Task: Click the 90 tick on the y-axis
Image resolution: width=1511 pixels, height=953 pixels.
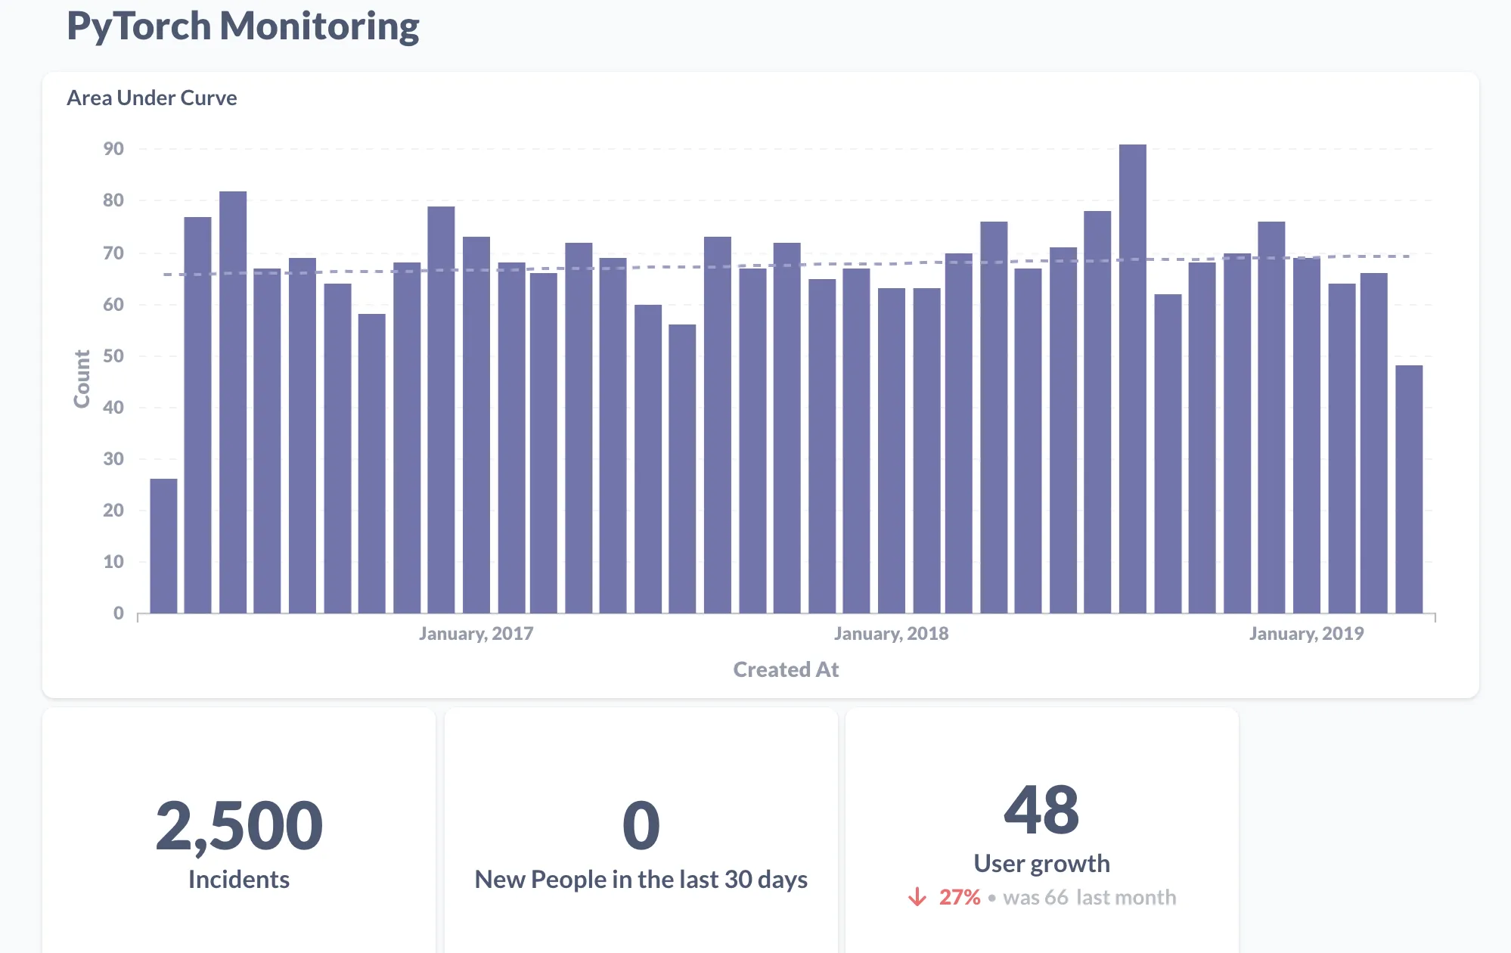Action: (113, 149)
